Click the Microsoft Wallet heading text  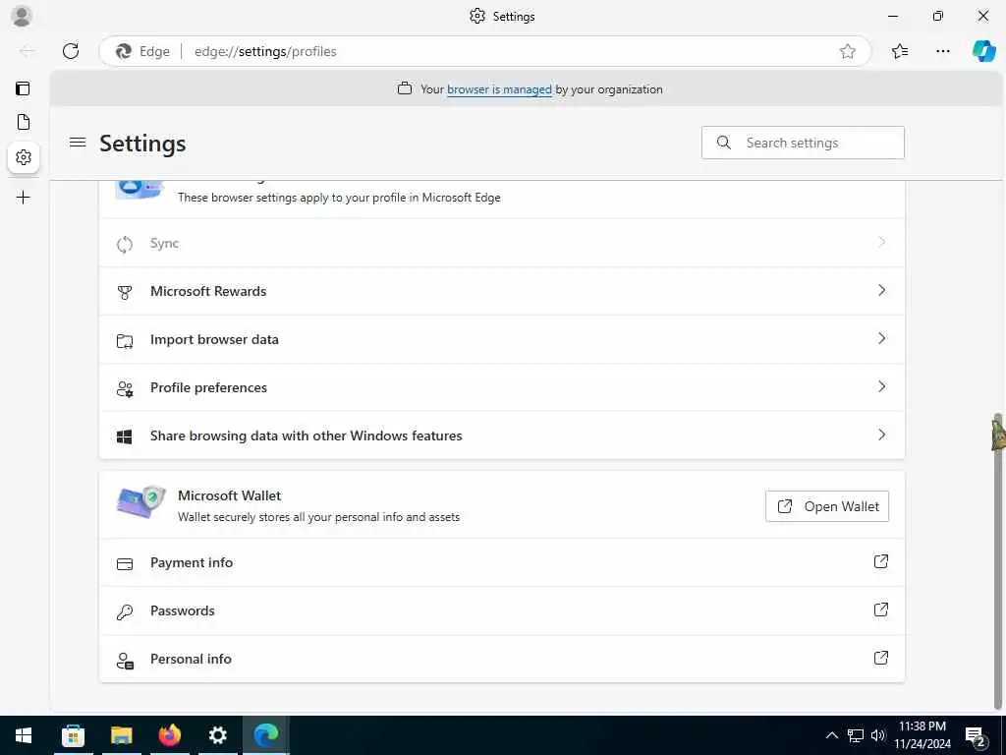click(230, 495)
